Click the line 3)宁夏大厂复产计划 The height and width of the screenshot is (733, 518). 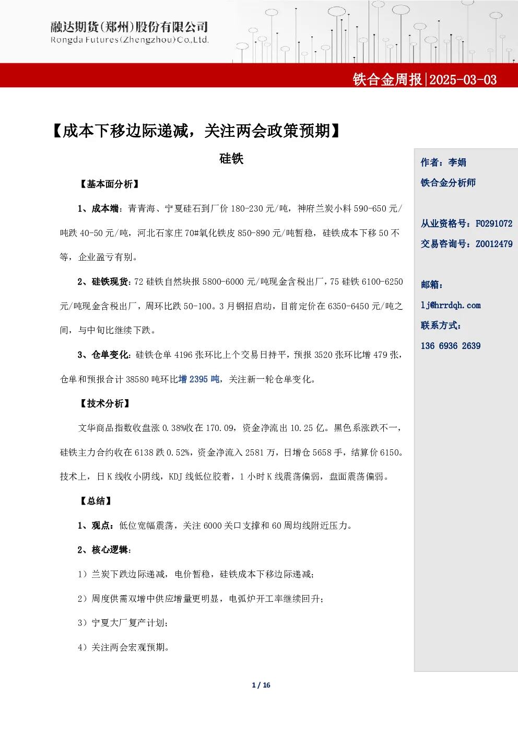coord(123,623)
